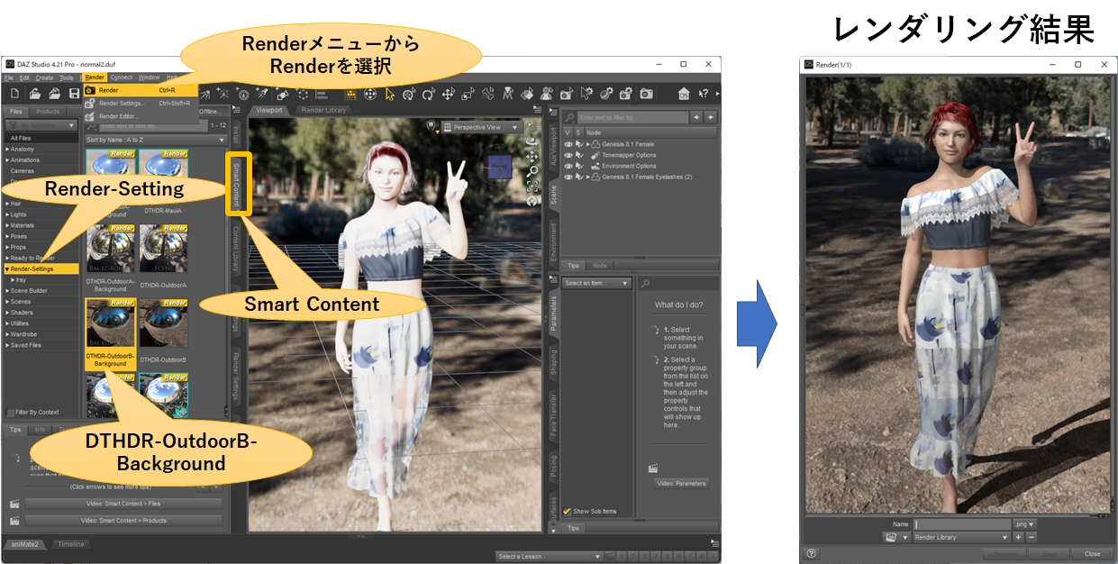Image resolution: width=1118 pixels, height=564 pixels.
Task: Select the DTHDR-OutdoorB-Background thumbnail
Action: [x=110, y=323]
